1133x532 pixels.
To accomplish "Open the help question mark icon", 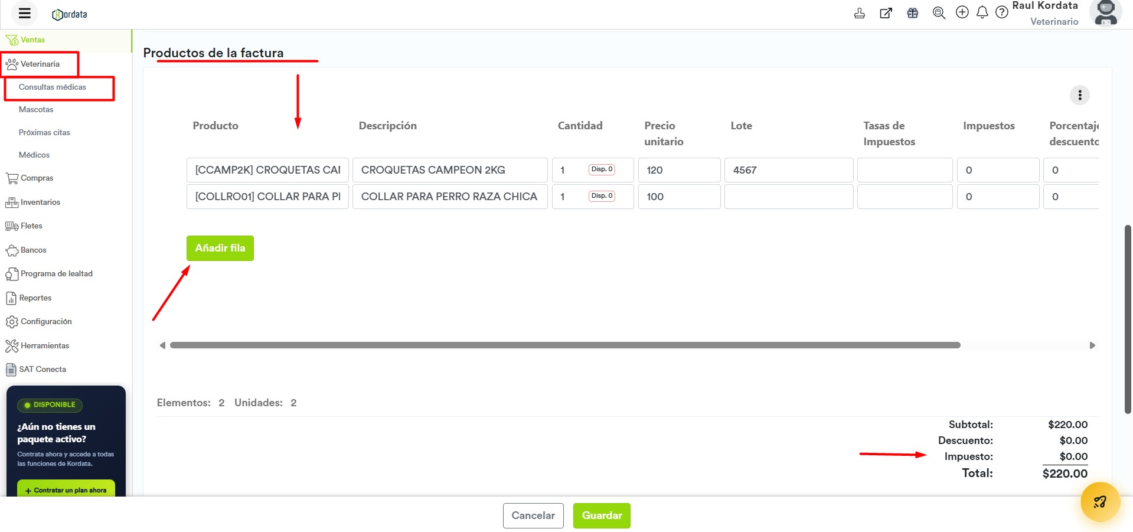I will click(1002, 12).
